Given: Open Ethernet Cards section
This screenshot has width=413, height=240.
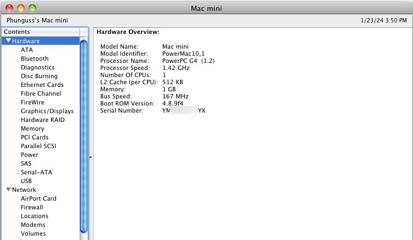Looking at the screenshot, I should click(42, 85).
